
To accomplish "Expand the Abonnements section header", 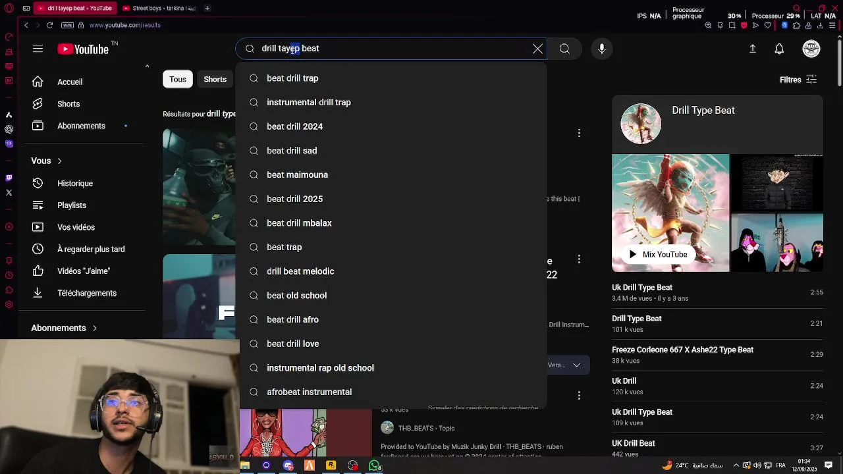I will tap(65, 328).
